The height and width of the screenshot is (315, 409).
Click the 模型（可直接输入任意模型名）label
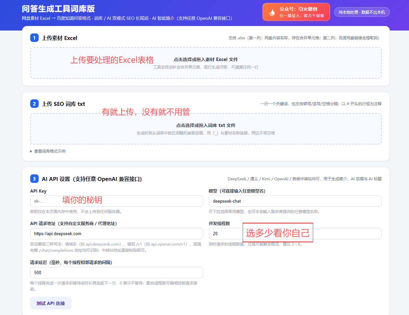[x=237, y=191]
